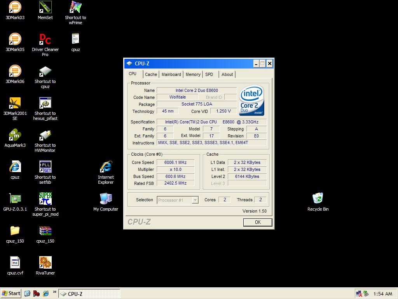This screenshot has height=299, width=398.
Task: Click the Multiplier value 'x 10.0'
Action: (x=175, y=169)
